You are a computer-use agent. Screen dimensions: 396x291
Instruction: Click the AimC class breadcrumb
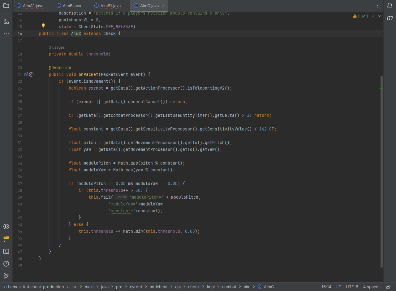(266, 287)
